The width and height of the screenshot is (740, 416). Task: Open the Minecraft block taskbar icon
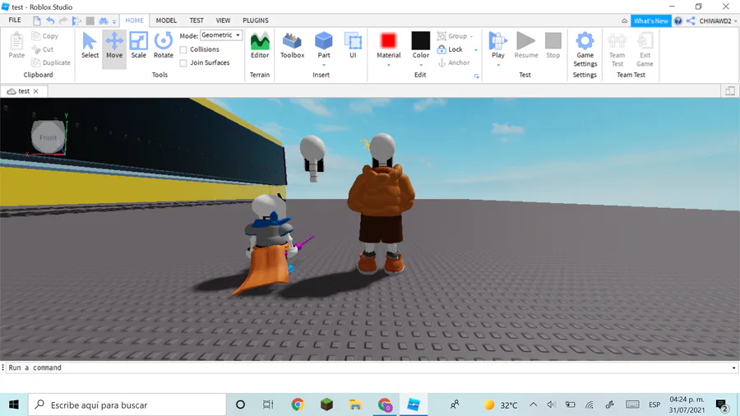326,404
